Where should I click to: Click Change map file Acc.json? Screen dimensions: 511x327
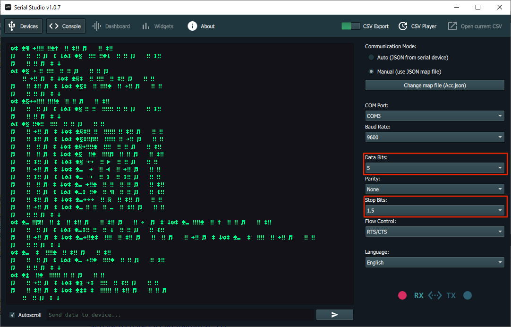click(434, 85)
